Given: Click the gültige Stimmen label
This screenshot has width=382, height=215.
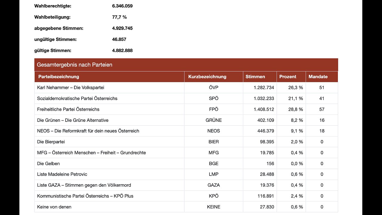Looking at the screenshot, I should [x=53, y=50].
